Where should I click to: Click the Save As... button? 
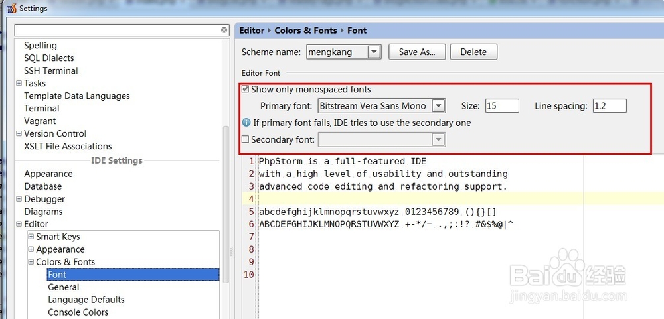417,52
